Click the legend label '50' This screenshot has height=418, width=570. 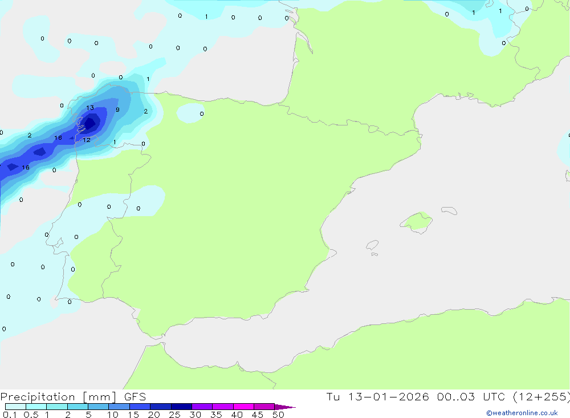click(x=278, y=415)
